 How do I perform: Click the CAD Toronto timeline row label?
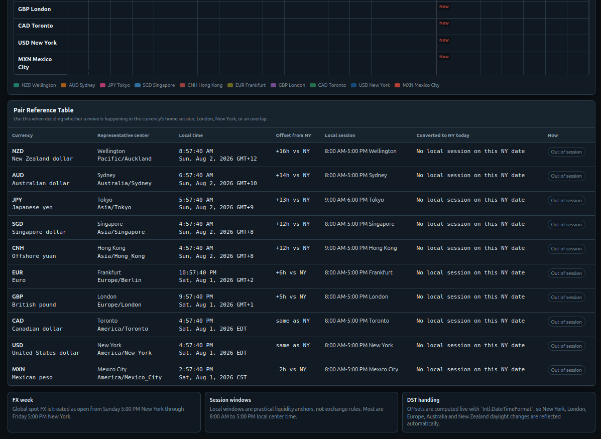(36, 26)
